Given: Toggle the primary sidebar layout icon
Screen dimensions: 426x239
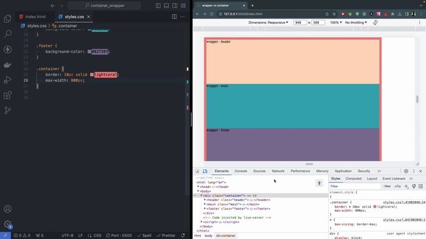Looking at the screenshot, I should click(x=158, y=5).
